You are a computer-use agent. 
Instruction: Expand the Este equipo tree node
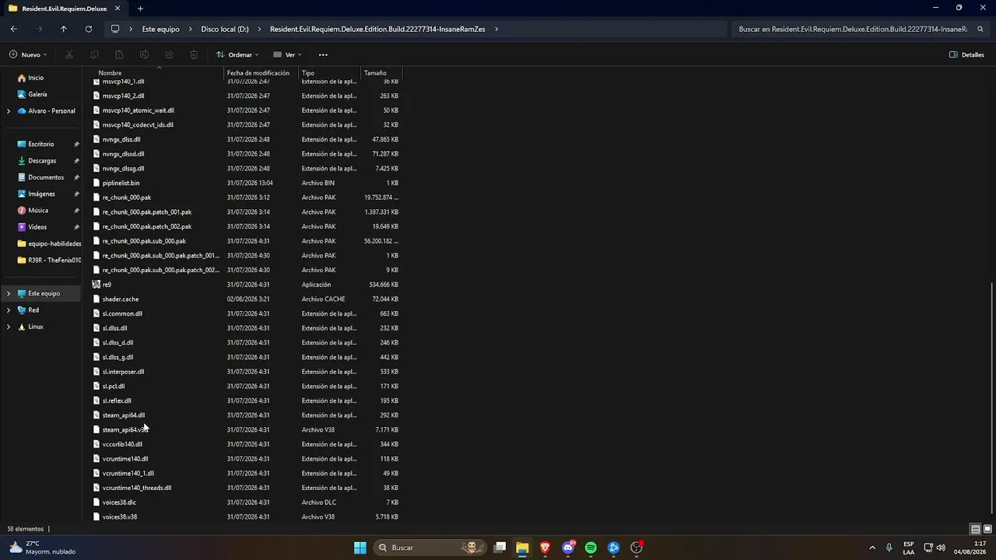pyautogui.click(x=9, y=293)
